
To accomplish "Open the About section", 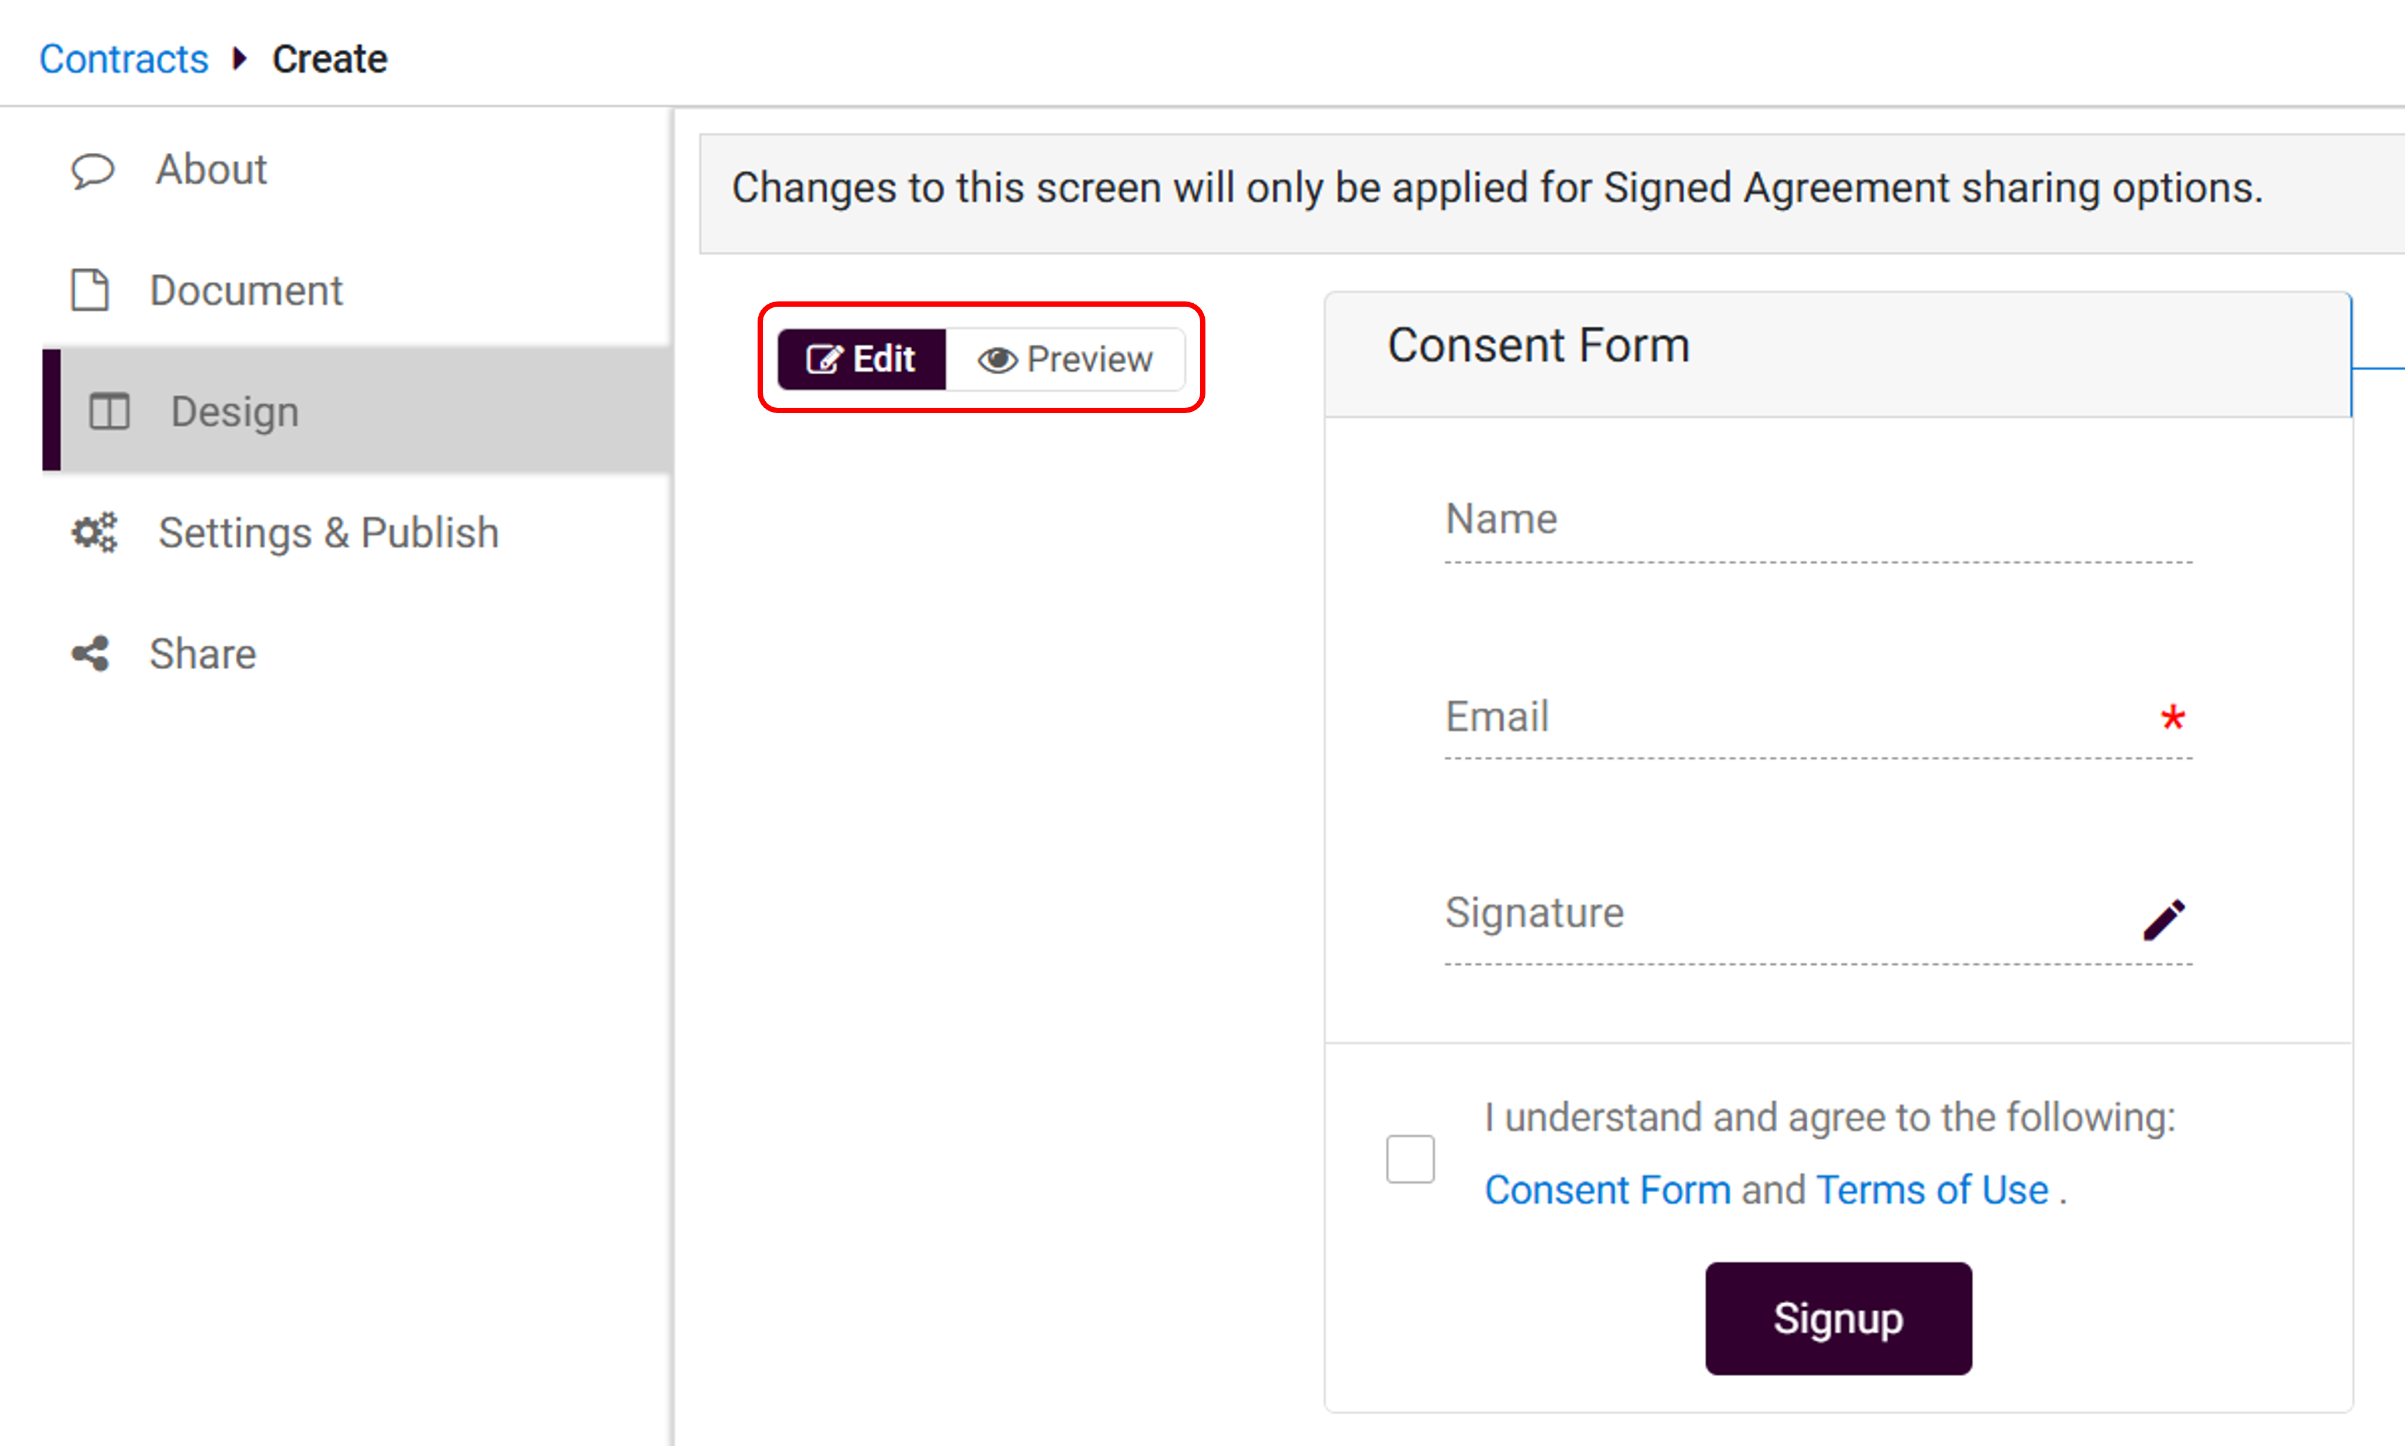I will [x=212, y=170].
